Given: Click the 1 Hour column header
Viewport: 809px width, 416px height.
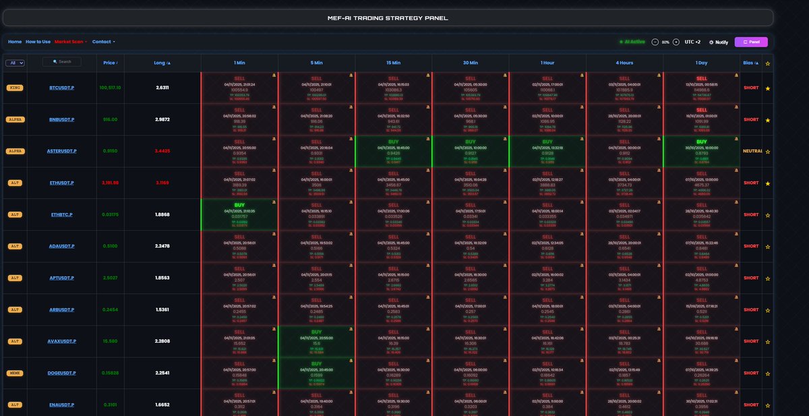Looking at the screenshot, I should [547, 63].
